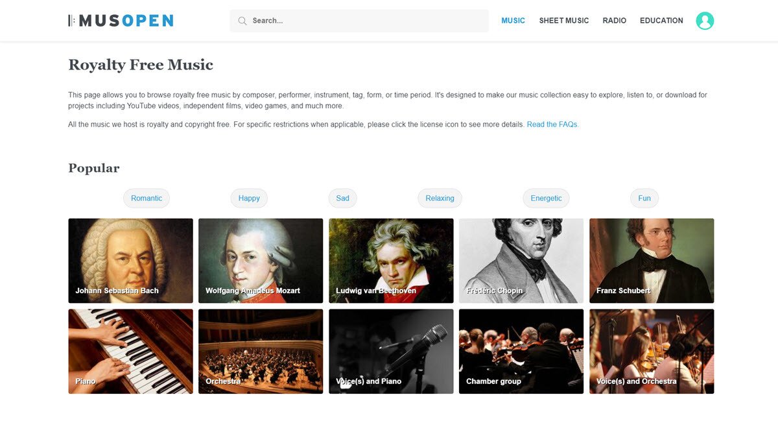Browse the Piano instrument thumbnail

click(130, 351)
